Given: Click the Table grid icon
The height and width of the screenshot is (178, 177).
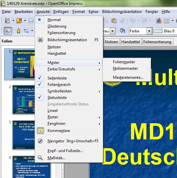Looking at the screenshot, I should (x=167, y=21).
